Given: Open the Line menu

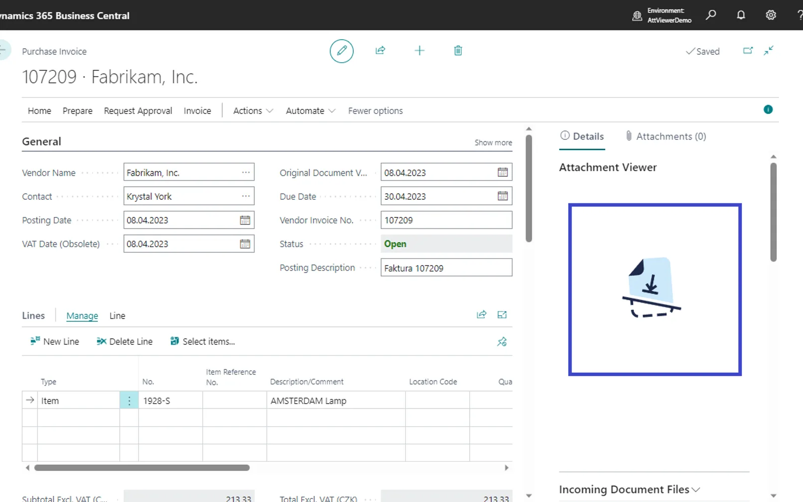Looking at the screenshot, I should click(x=117, y=316).
